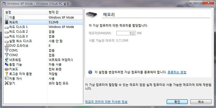Click the COM2 port icon
This screenshot has height=108, width=216.
click(x=7, y=55)
